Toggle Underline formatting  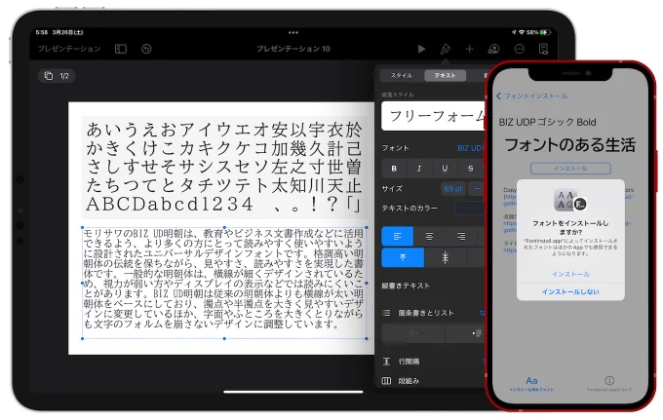coord(445,169)
